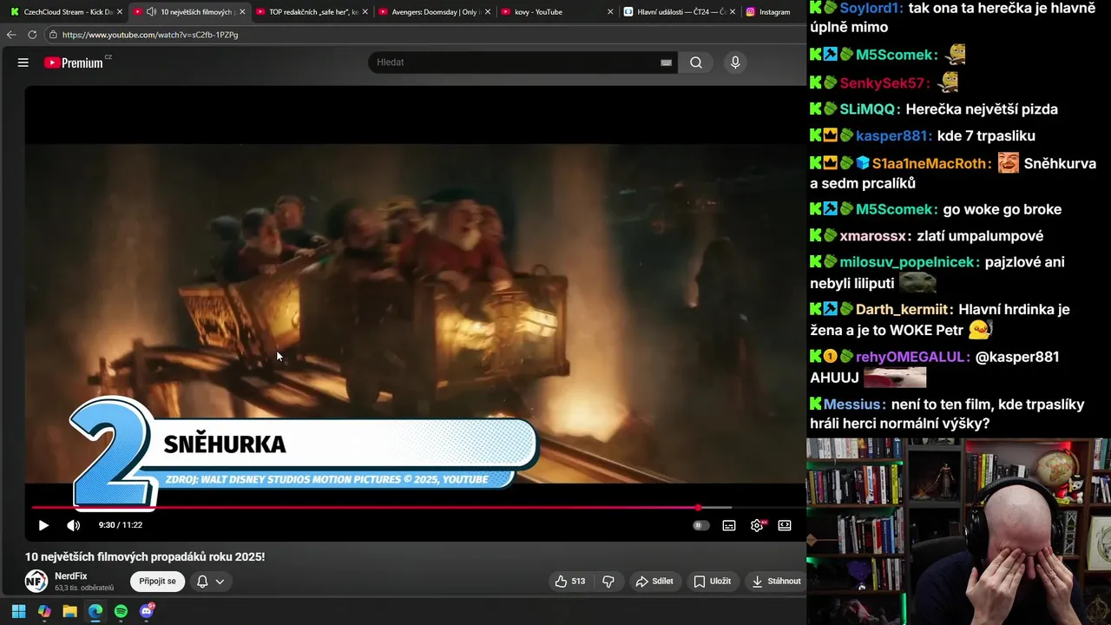The width and height of the screenshot is (1111, 625).
Task: Toggle the autoplay switch in the player
Action: pos(701,525)
